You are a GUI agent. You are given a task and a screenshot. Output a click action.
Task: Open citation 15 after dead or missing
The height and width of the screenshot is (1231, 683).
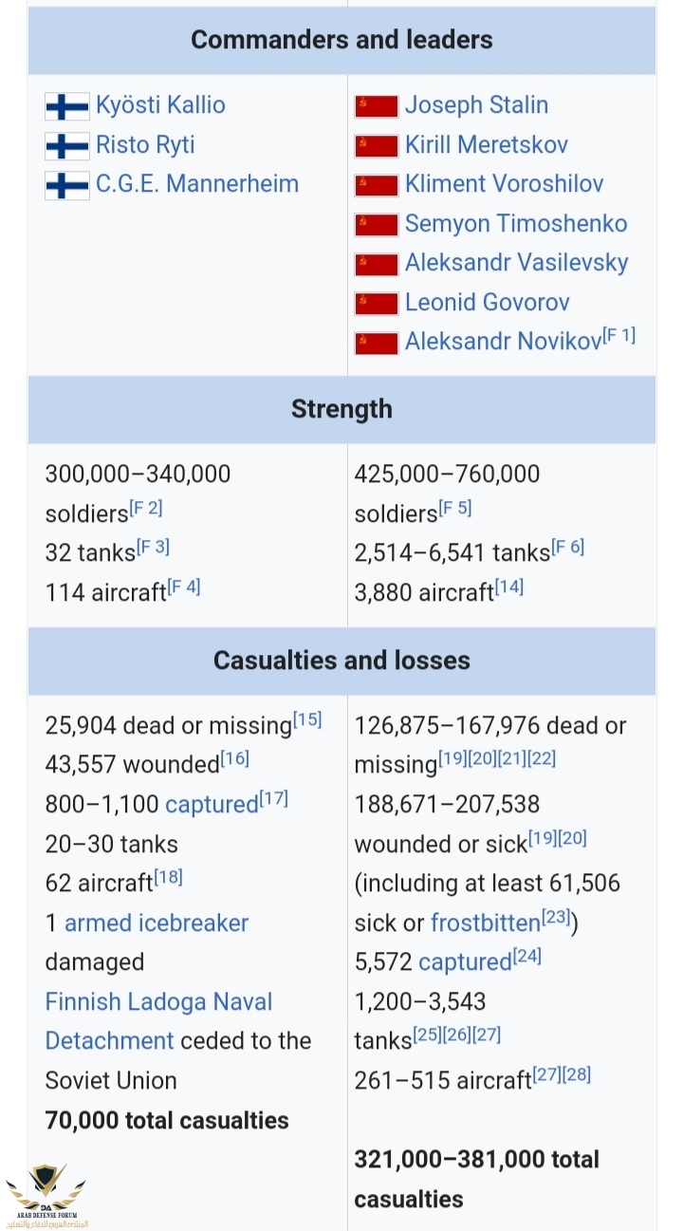coord(307,720)
